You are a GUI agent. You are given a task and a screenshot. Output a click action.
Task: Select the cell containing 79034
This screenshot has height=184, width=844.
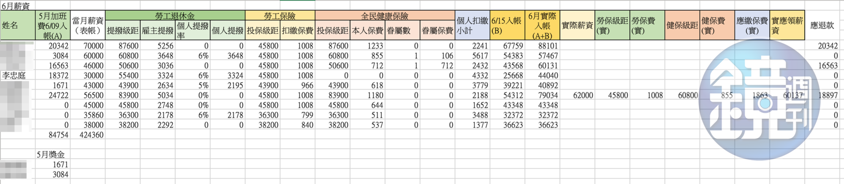542,95
